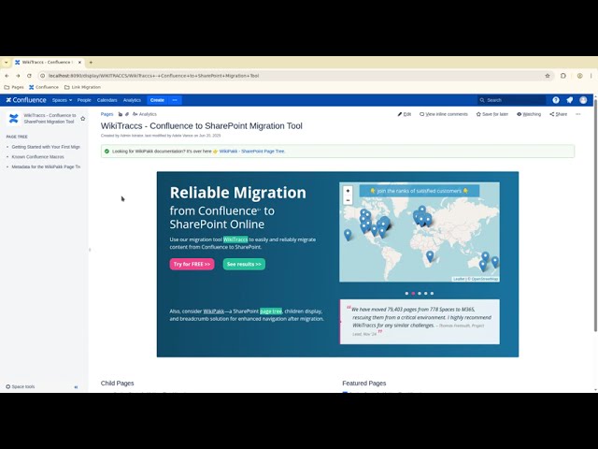Star the WikiTraccs space as favourite
Viewport: 598px width, 449px height.
[83, 119]
